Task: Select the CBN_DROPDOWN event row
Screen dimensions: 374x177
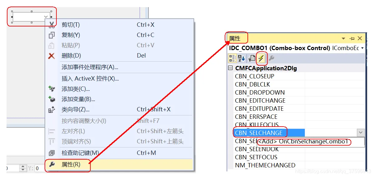Action: [x=299, y=92]
